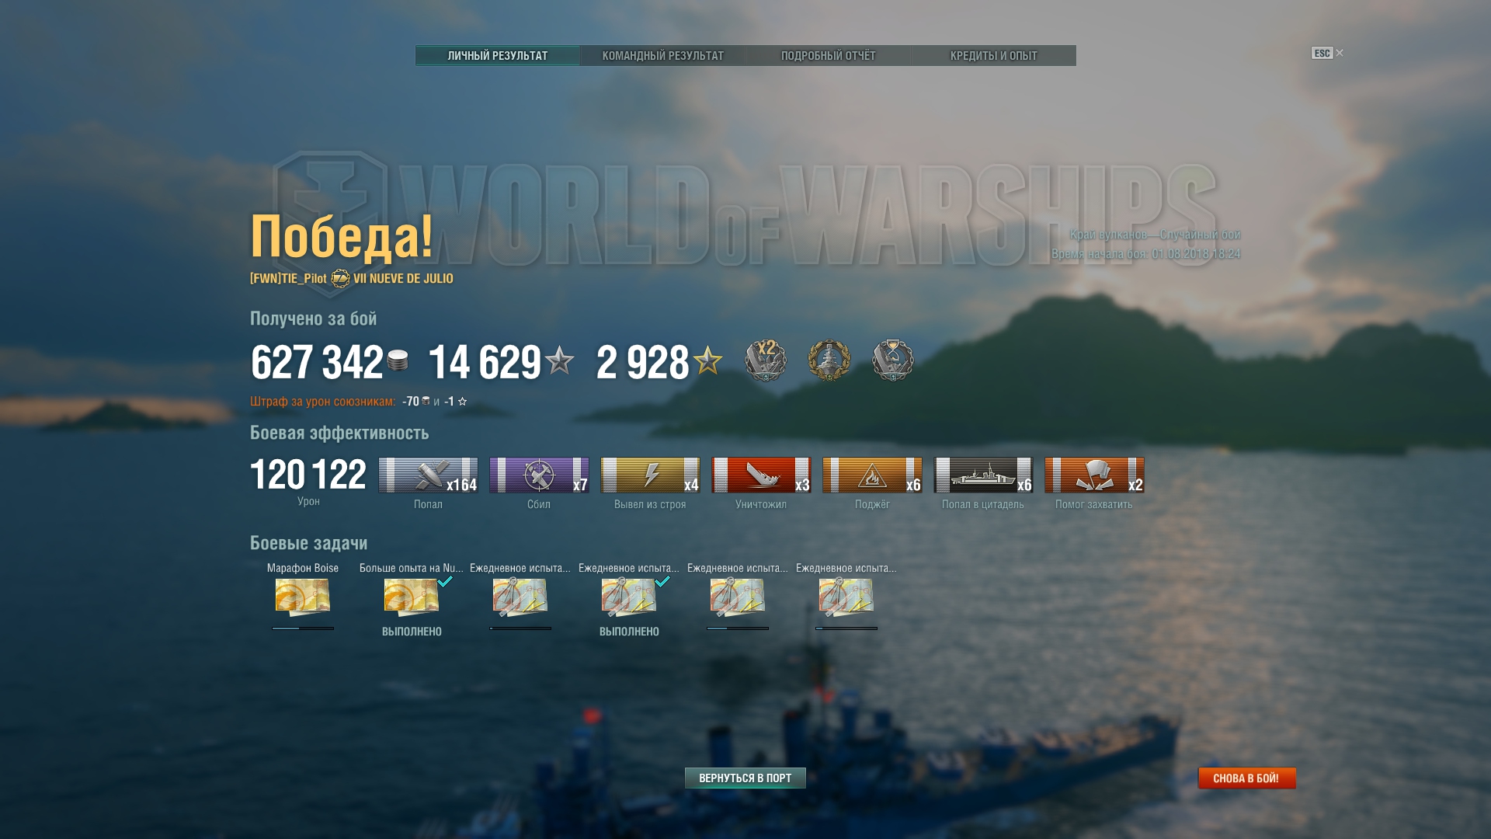Screen dimensions: 1491x839
Task: Switch to Подробный отчёт tab
Action: (828, 55)
